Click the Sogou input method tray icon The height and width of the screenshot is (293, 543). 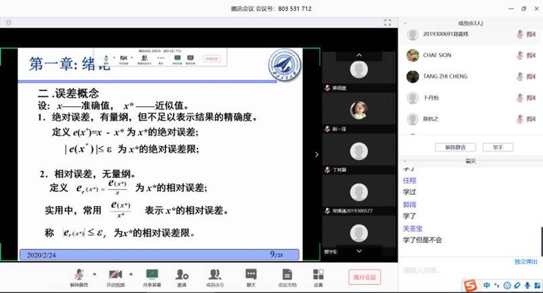pyautogui.click(x=472, y=286)
